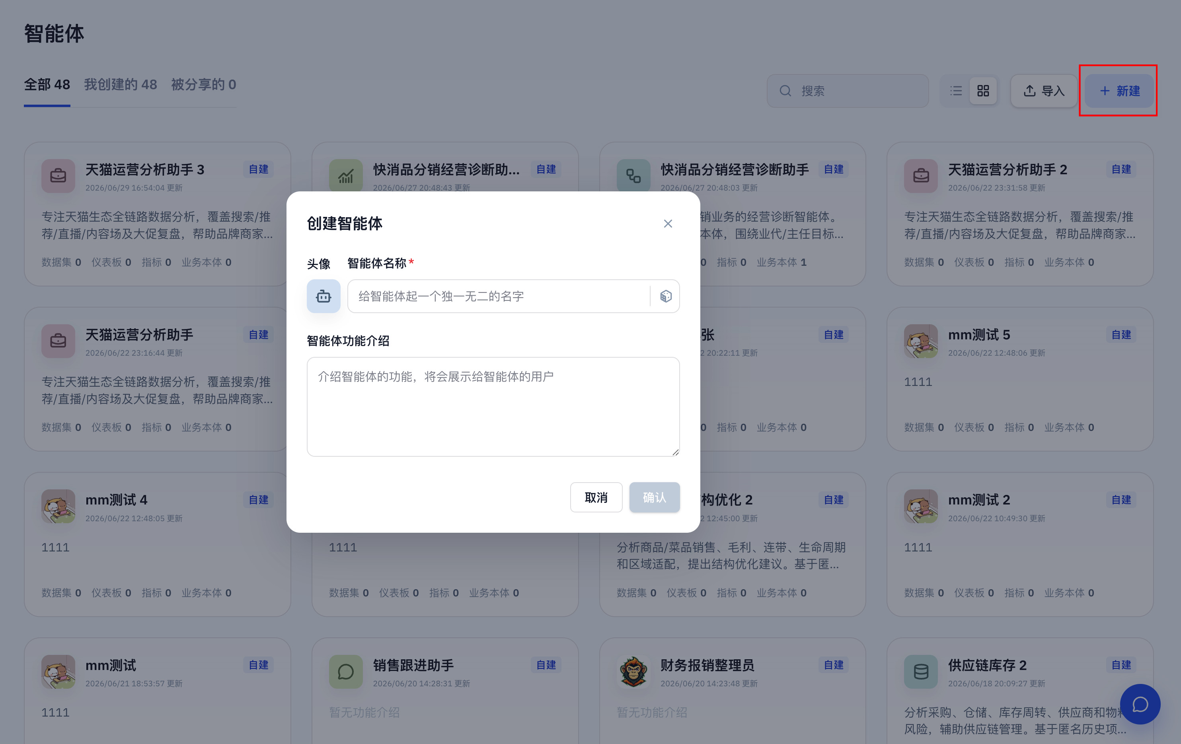
Task: Click 自建 tag on 财务报销整理员
Action: [833, 665]
